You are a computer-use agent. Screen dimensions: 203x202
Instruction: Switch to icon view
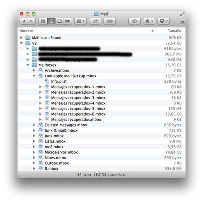tap(43, 21)
